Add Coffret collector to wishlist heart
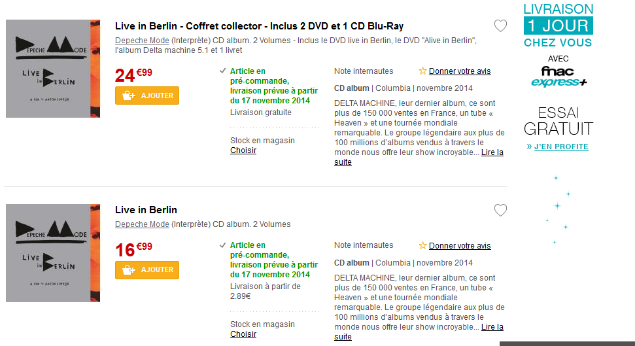The image size is (635, 346). pos(500,26)
